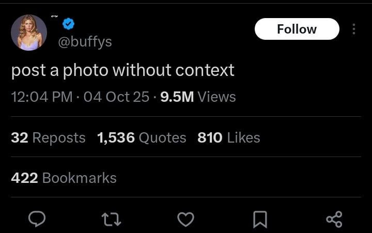Click the reply speech bubble icon
Image resolution: width=372 pixels, height=233 pixels.
pyautogui.click(x=37, y=219)
